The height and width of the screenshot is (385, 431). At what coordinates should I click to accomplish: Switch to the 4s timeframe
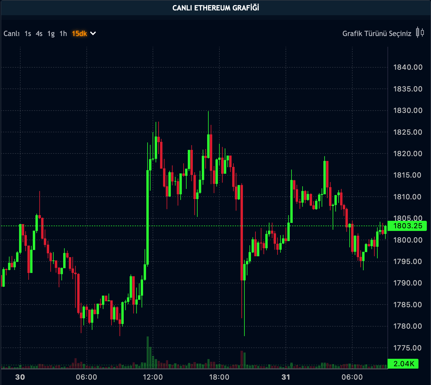coord(39,34)
